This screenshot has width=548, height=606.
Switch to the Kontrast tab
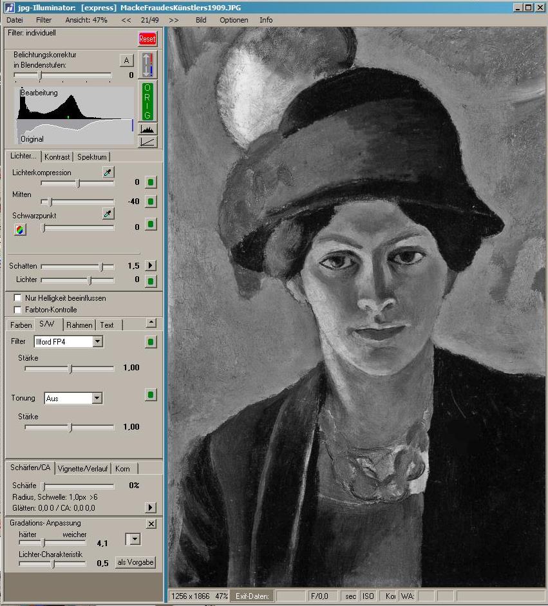point(57,156)
